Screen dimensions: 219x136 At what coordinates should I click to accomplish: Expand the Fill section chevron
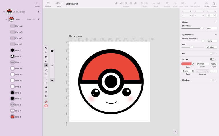[x=216, y=54]
